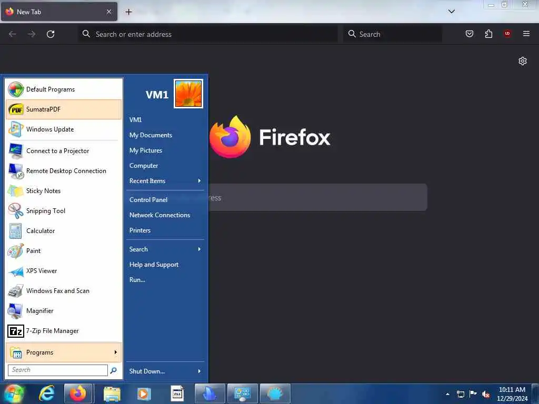This screenshot has width=539, height=404.
Task: Open My Pictures
Action: click(x=165, y=150)
